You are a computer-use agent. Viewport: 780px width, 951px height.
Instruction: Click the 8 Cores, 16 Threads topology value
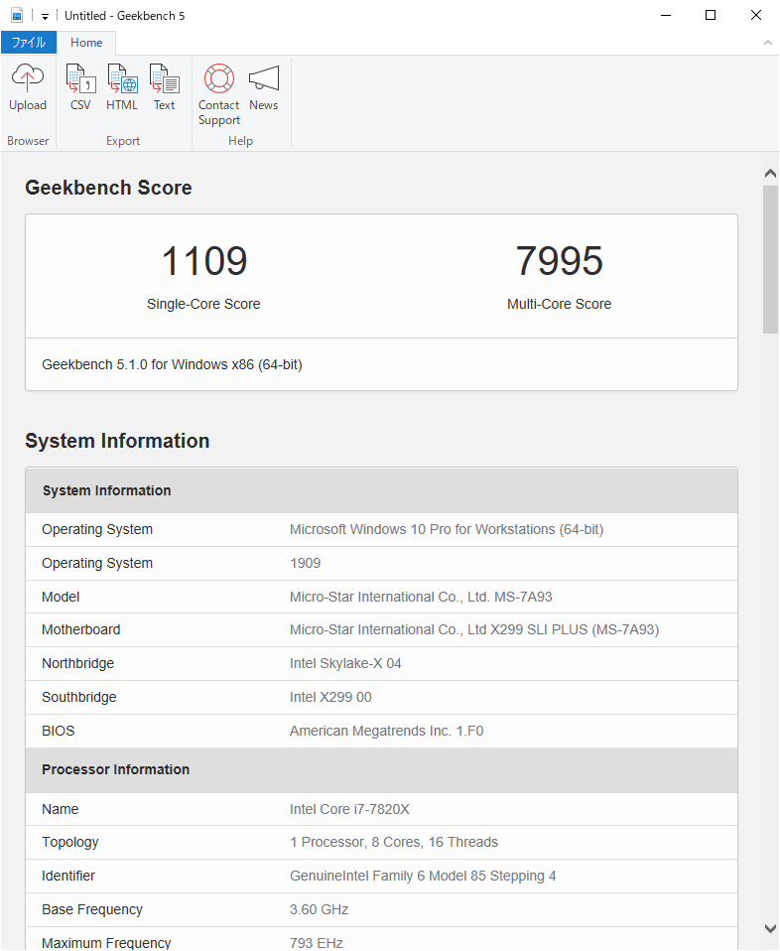(x=394, y=843)
